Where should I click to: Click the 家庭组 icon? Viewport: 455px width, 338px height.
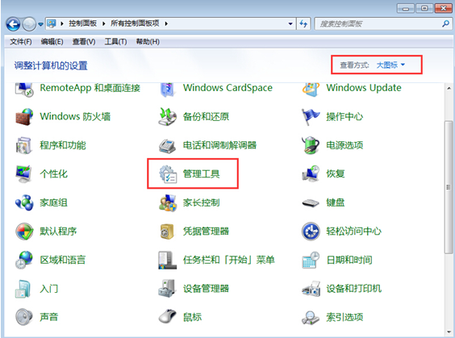click(24, 202)
